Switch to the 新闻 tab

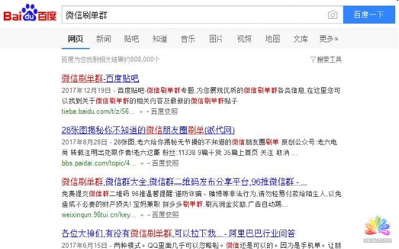[103, 39]
